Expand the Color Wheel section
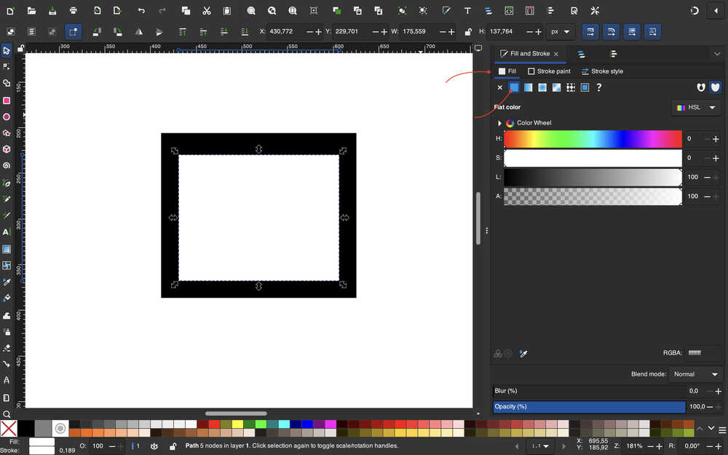Viewport: 728px width, 455px height. pos(499,123)
